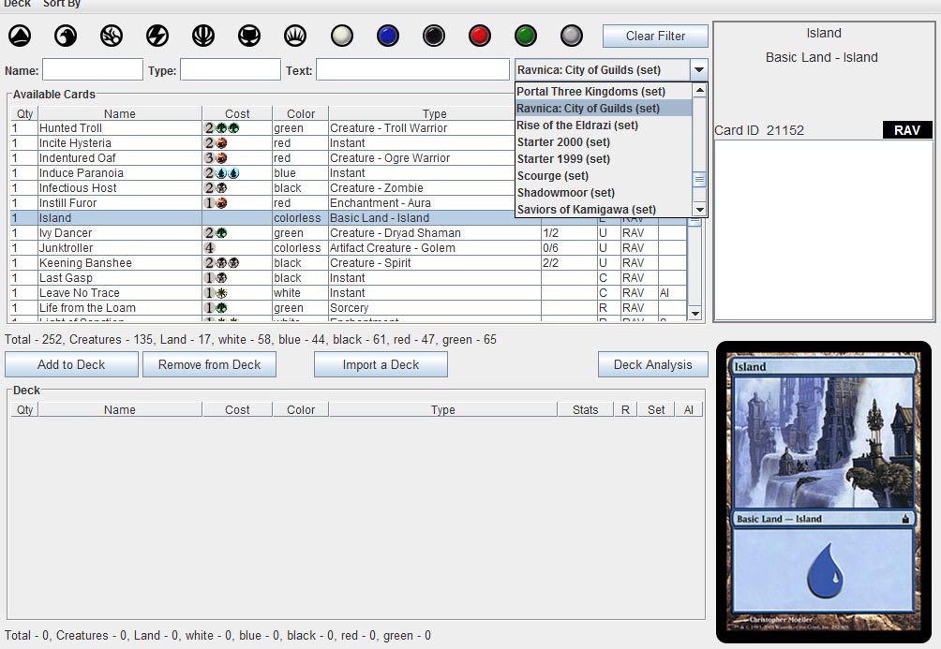Click the flame sorcery type filter icon
Viewport: 941px width, 649px height.
pos(112,36)
